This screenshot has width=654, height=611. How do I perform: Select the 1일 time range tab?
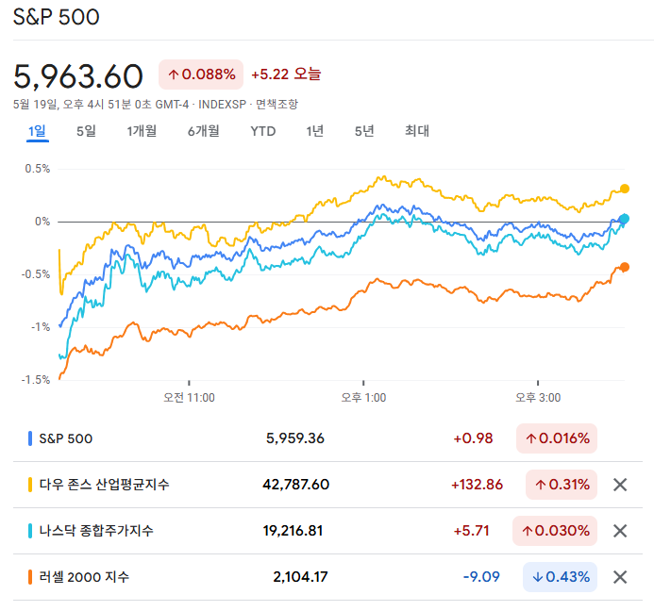(x=37, y=131)
